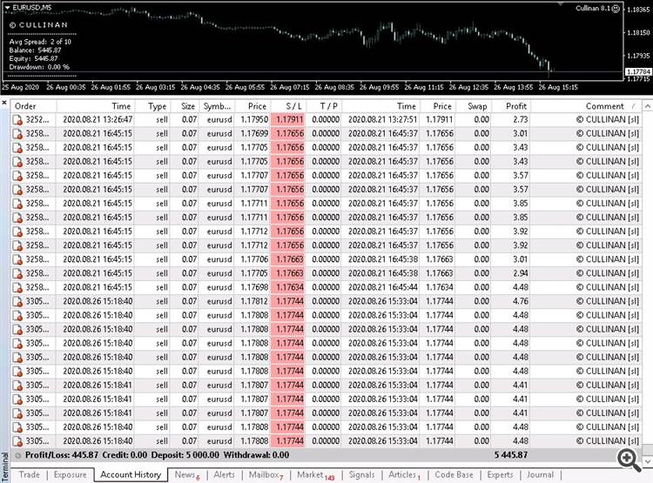Switch to the Signals tab
The image size is (653, 483).
(x=361, y=474)
